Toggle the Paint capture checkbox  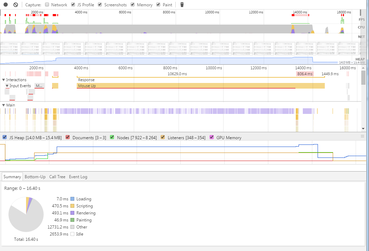(x=158, y=5)
